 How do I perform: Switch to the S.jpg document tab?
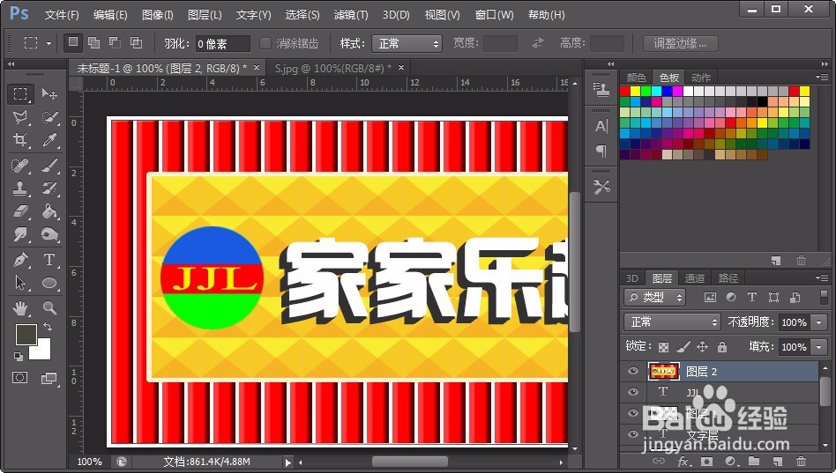pyautogui.click(x=333, y=68)
